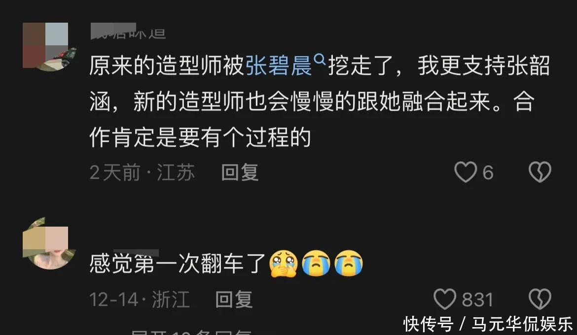Tap the 831 like count
577x335 pixels.
pyautogui.click(x=477, y=300)
